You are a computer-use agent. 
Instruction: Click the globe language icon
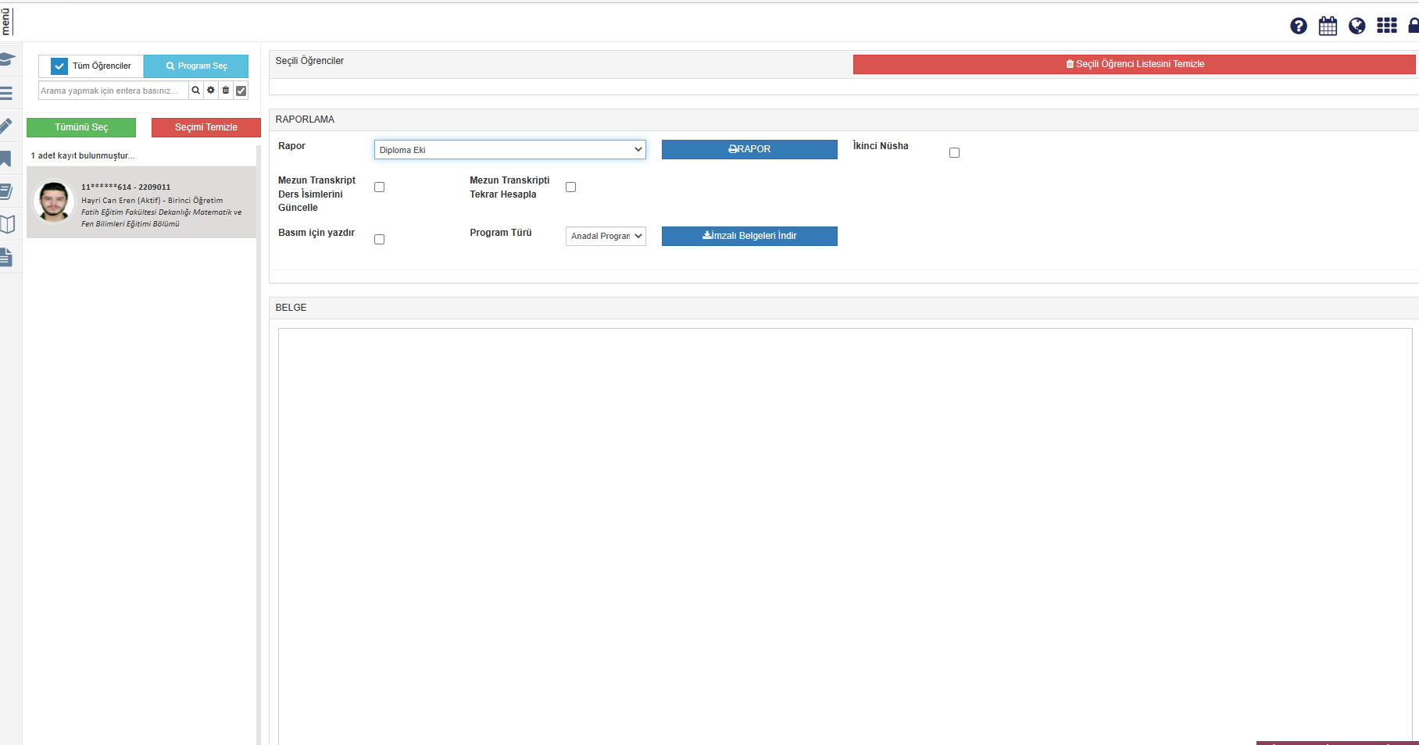(1357, 27)
